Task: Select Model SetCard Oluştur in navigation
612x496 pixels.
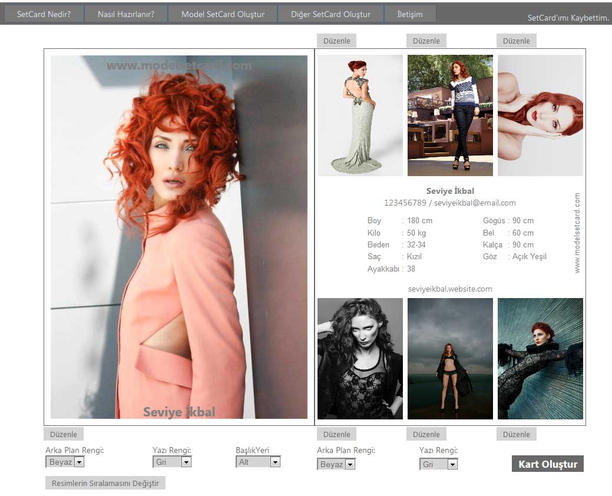Action: (223, 14)
